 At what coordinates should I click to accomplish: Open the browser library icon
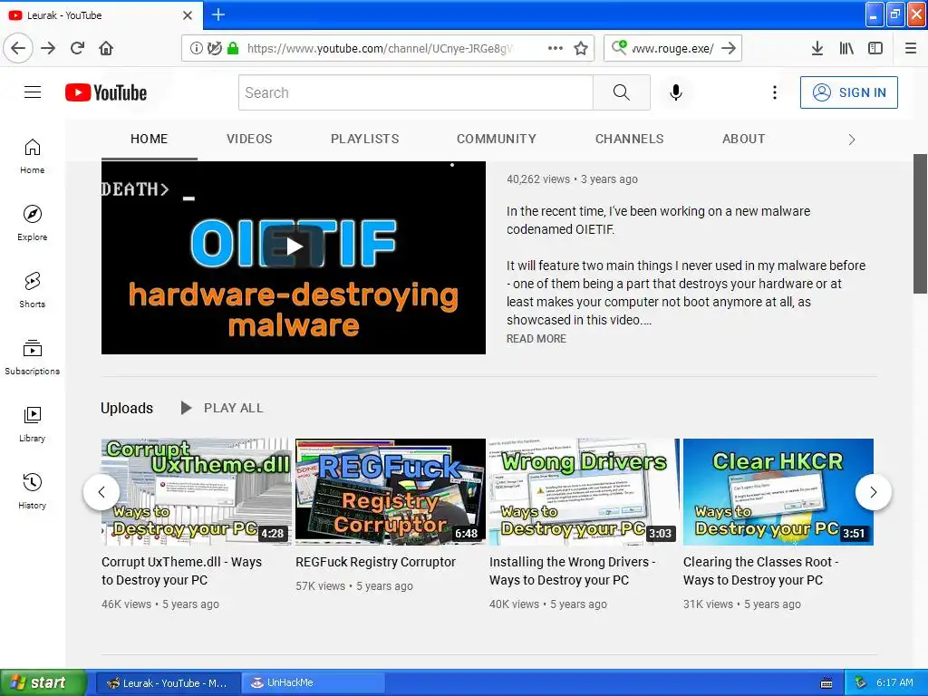click(x=846, y=48)
